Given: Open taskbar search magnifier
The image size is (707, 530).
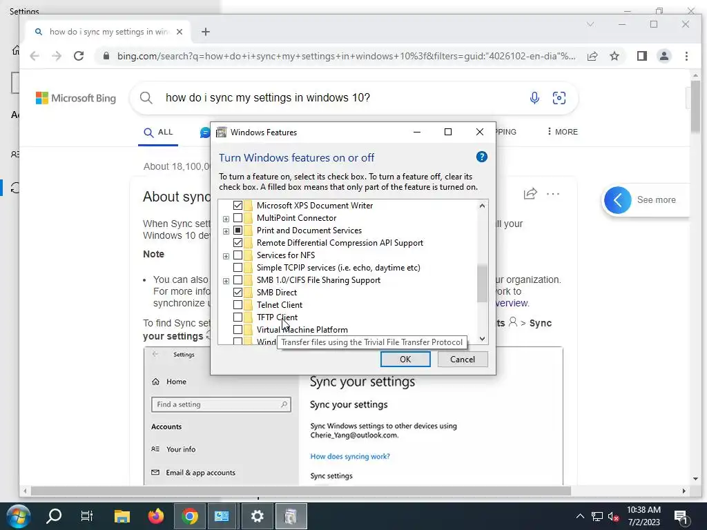Looking at the screenshot, I should (54, 516).
